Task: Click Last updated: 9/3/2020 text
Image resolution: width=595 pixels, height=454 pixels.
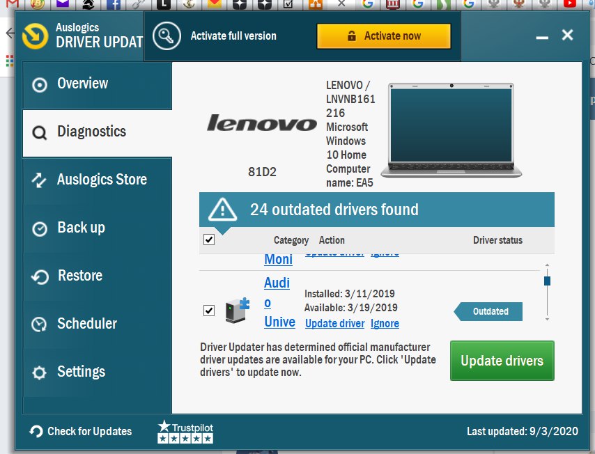Action: pos(523,431)
